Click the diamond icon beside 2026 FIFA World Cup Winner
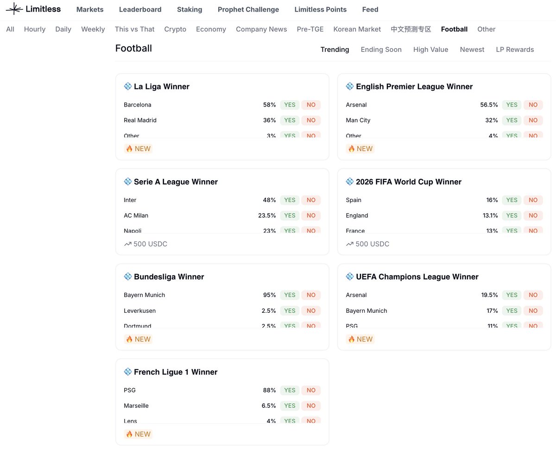 click(350, 181)
